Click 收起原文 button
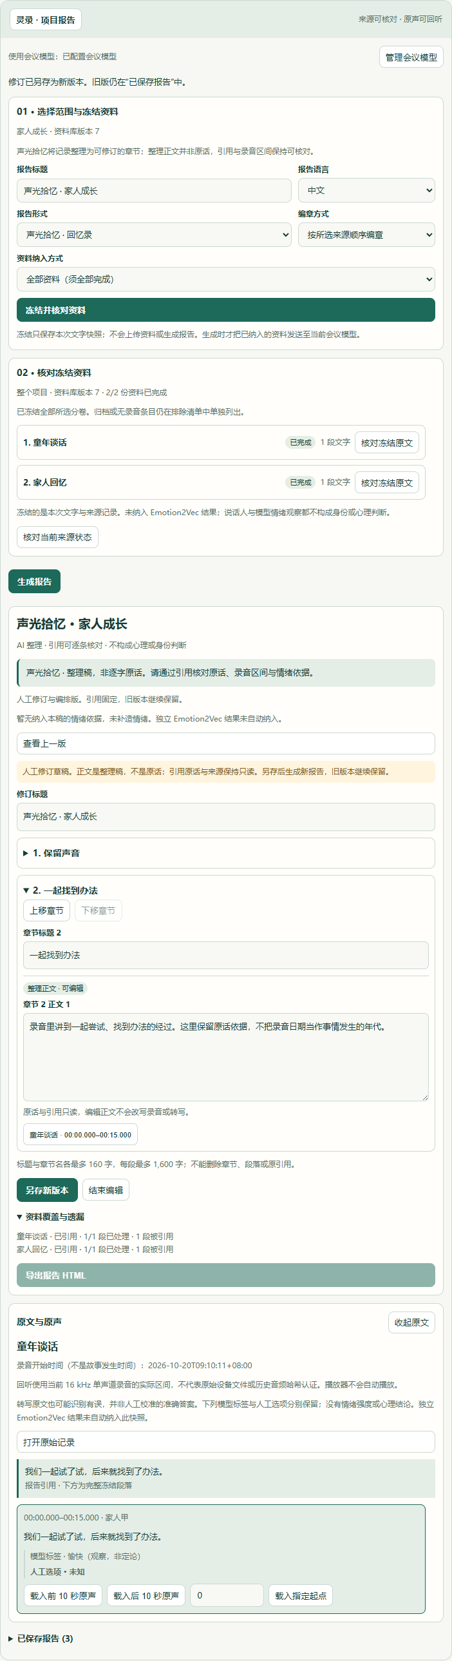452x1661 pixels. point(411,1322)
